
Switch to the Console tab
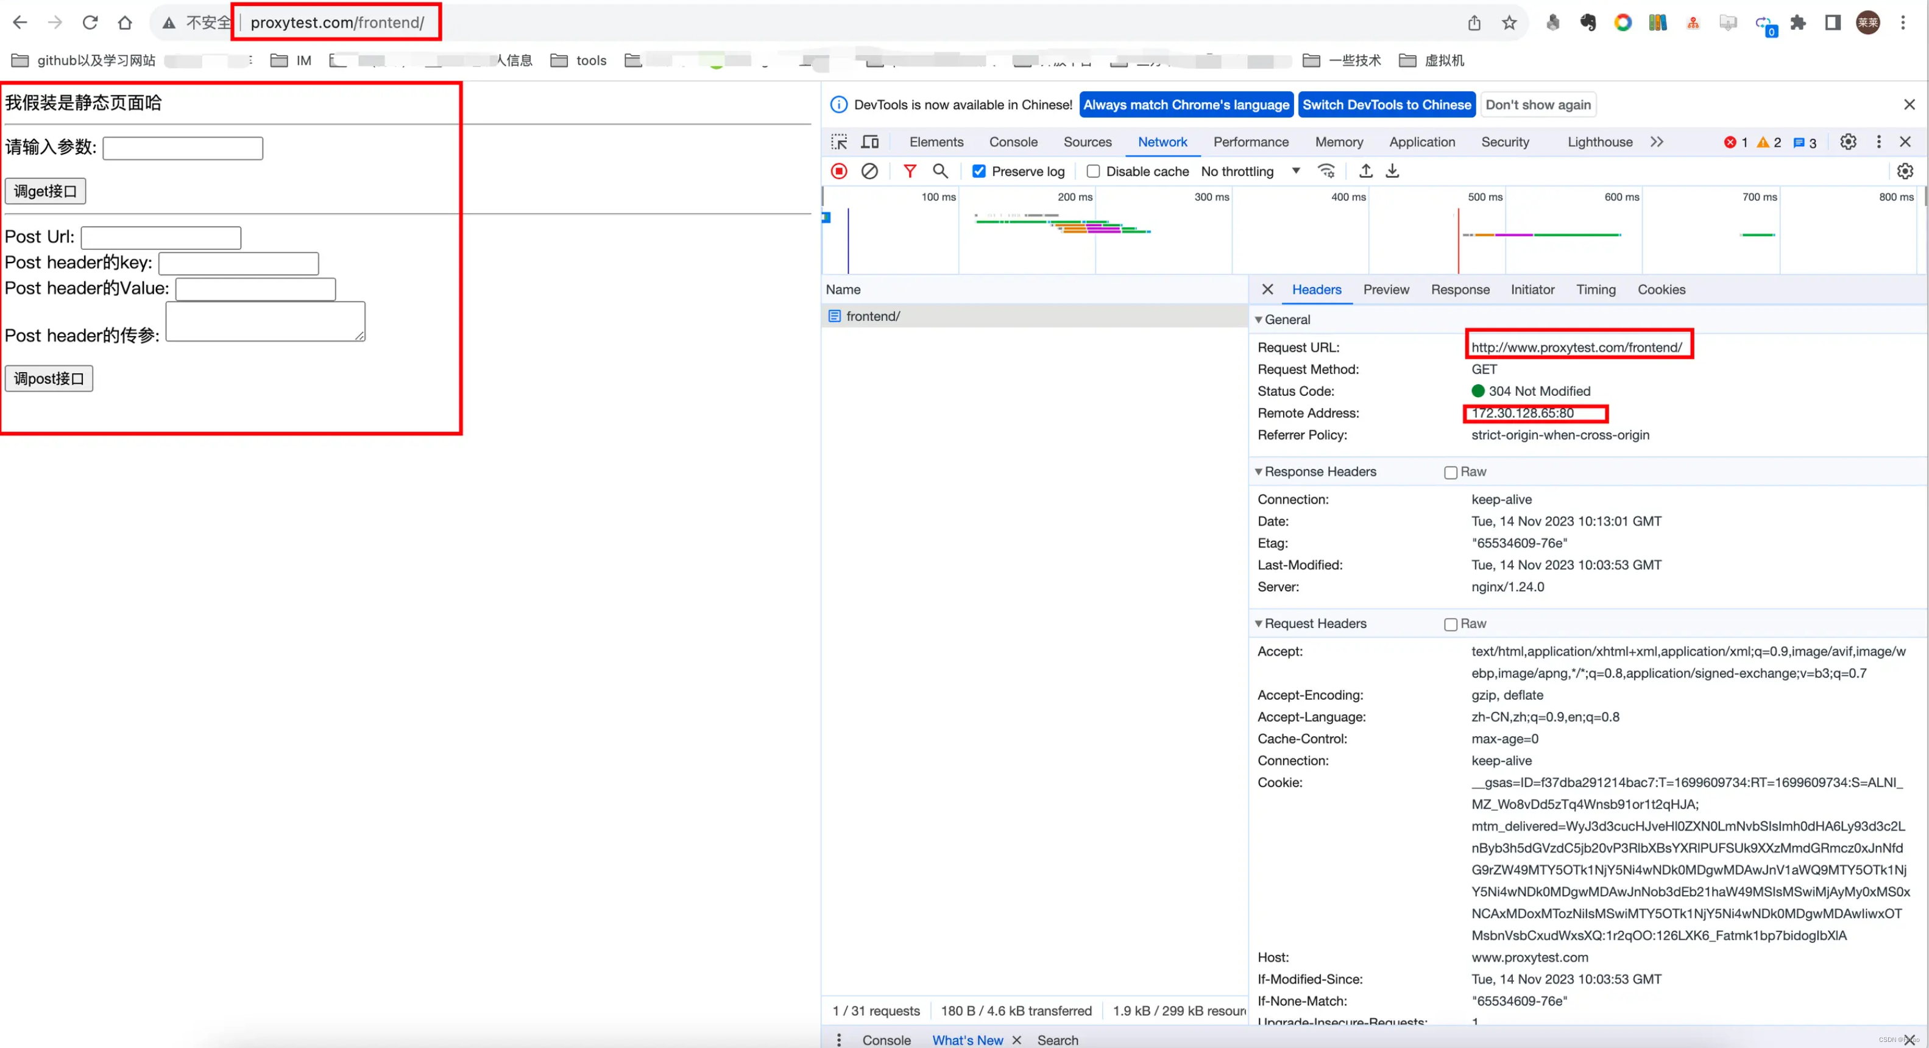pyautogui.click(x=1013, y=141)
